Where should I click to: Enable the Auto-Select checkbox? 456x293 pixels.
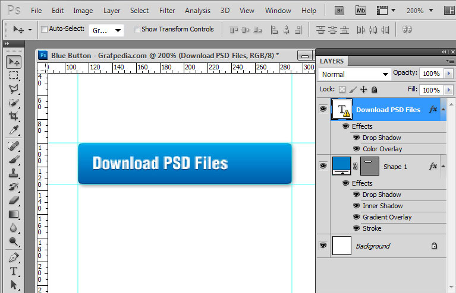point(44,29)
